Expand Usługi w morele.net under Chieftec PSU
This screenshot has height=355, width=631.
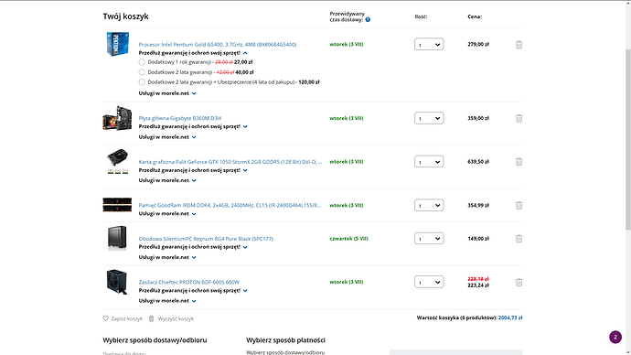[x=167, y=301]
